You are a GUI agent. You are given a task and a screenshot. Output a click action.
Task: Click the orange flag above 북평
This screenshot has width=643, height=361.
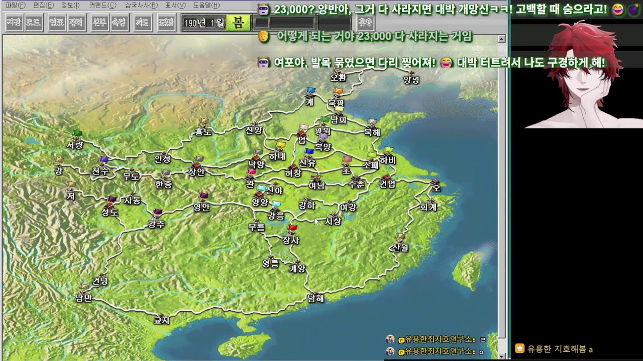point(338,92)
